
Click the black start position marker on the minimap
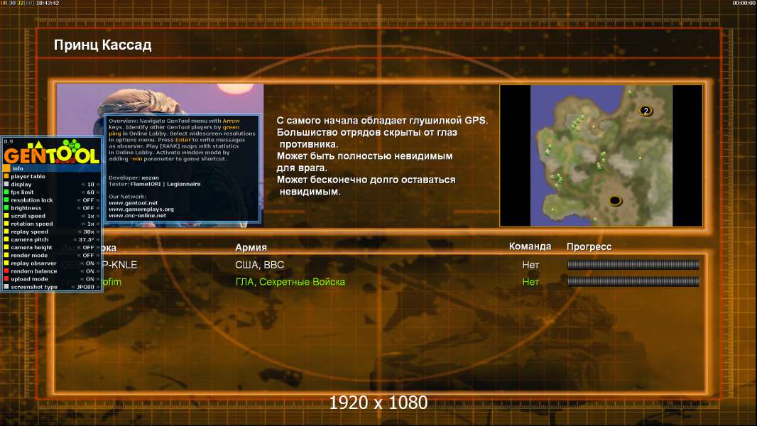pos(614,200)
